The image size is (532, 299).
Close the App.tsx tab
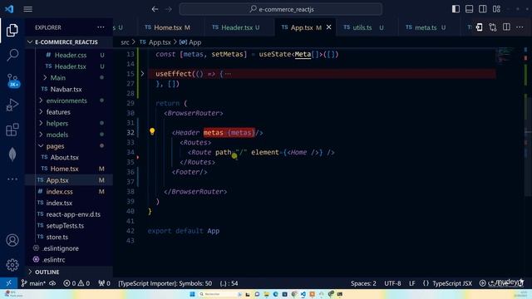(329, 27)
